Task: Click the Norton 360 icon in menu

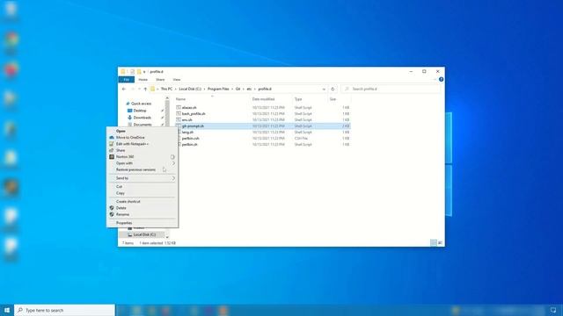Action: point(112,157)
